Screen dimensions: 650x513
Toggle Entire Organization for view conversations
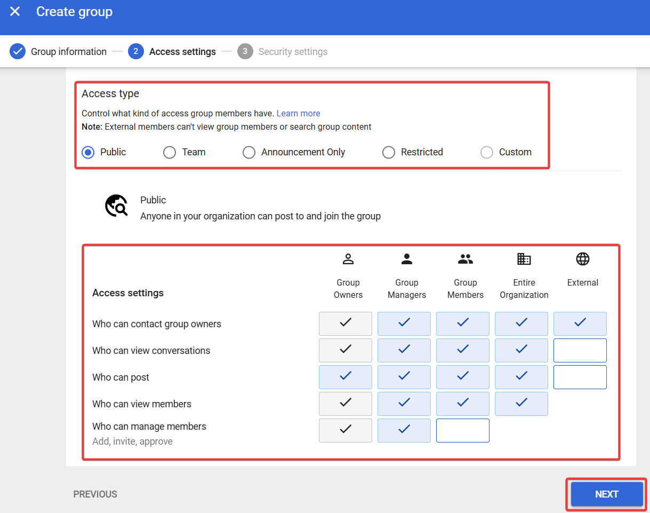pyautogui.click(x=521, y=350)
